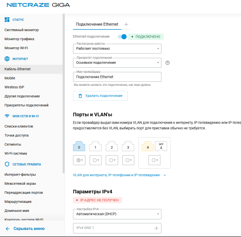Click the IPv4 DNS 1 input field
The image size is (241, 237).
[117, 228]
